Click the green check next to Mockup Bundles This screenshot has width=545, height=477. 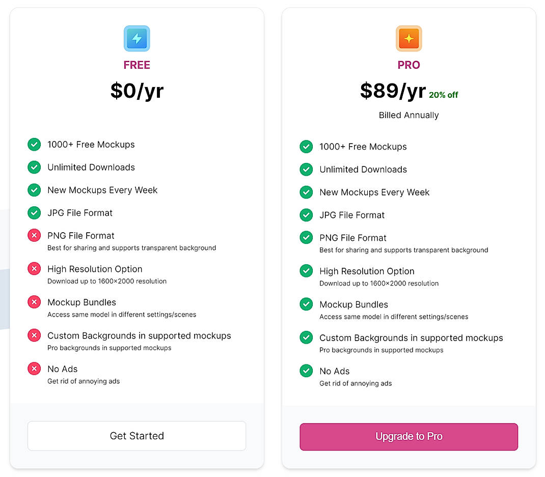pos(306,304)
